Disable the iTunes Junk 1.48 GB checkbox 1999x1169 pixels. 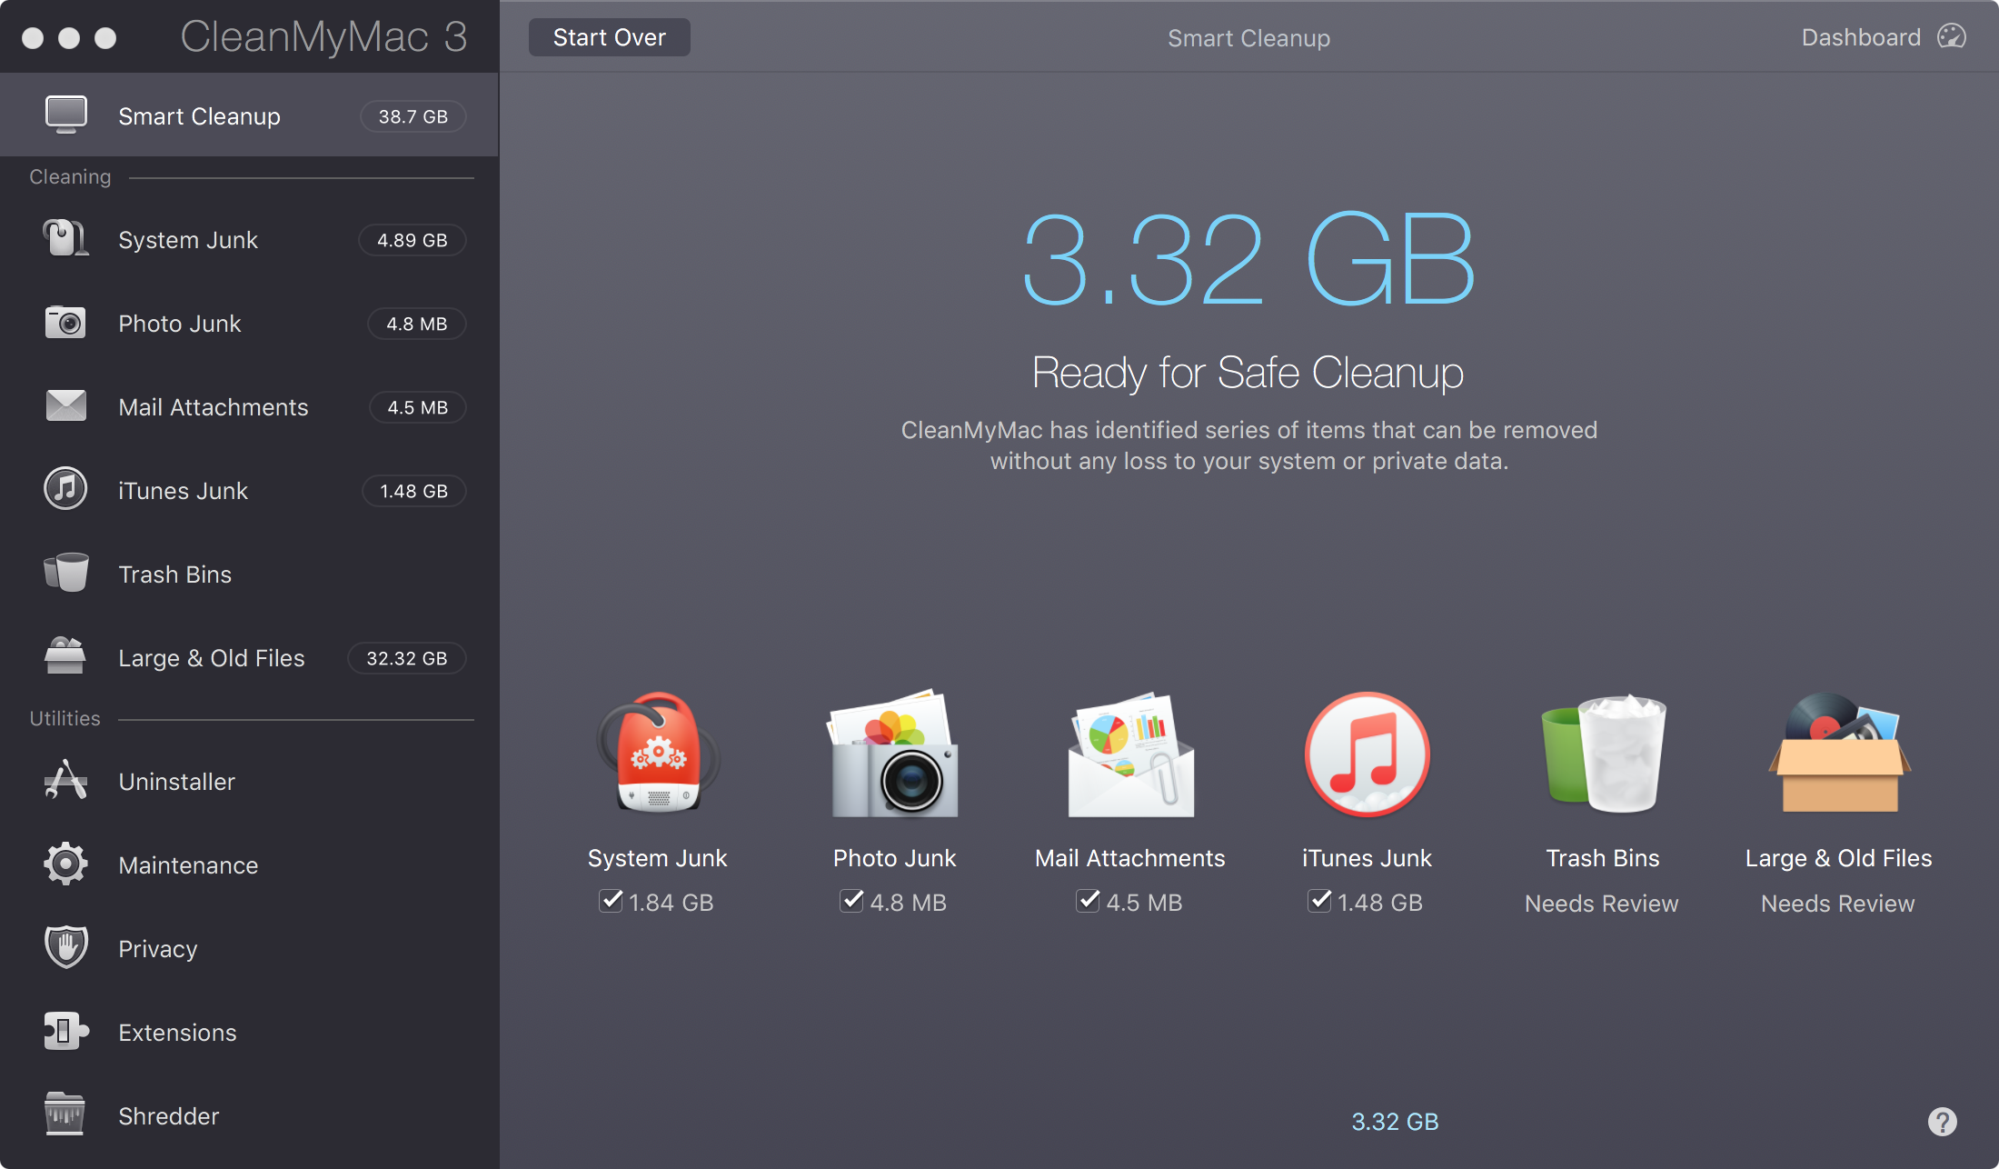[1320, 901]
